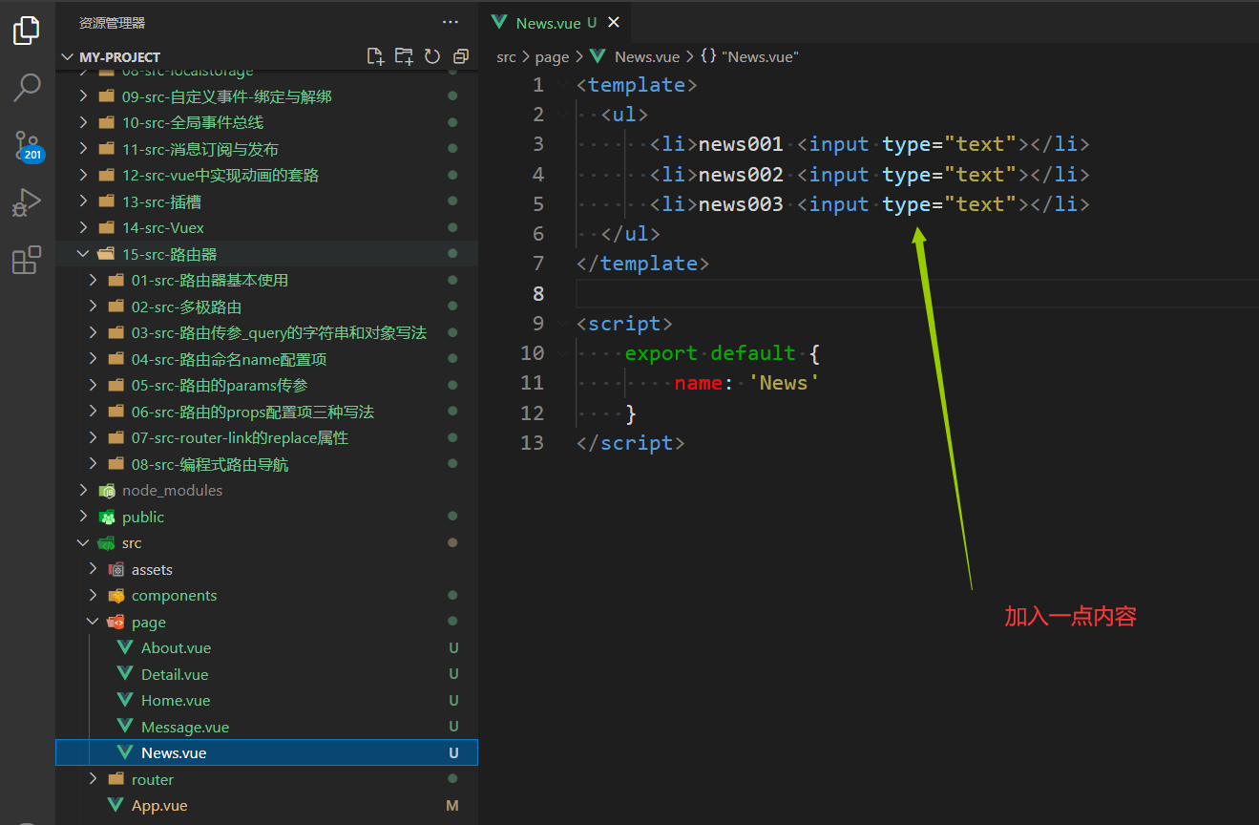Open Home.vue file

click(267, 700)
